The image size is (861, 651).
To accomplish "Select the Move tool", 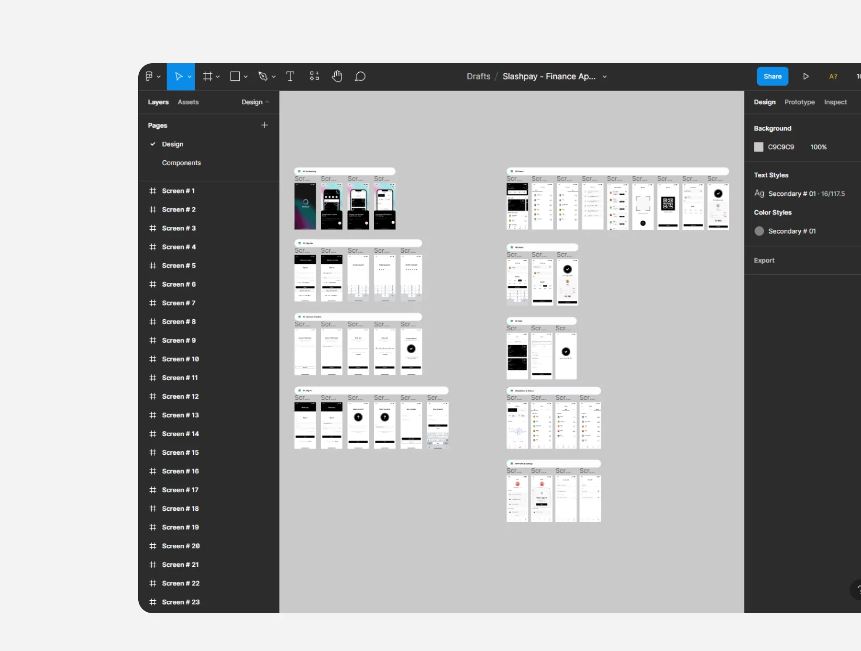I will (178, 77).
